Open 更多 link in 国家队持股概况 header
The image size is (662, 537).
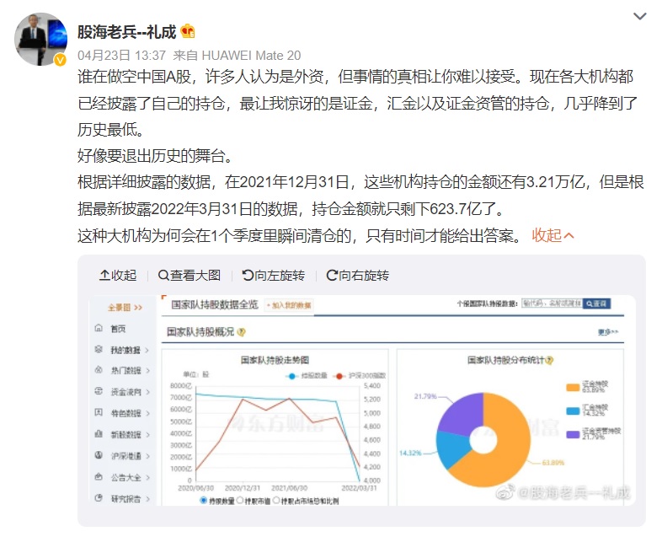pyautogui.click(x=608, y=332)
